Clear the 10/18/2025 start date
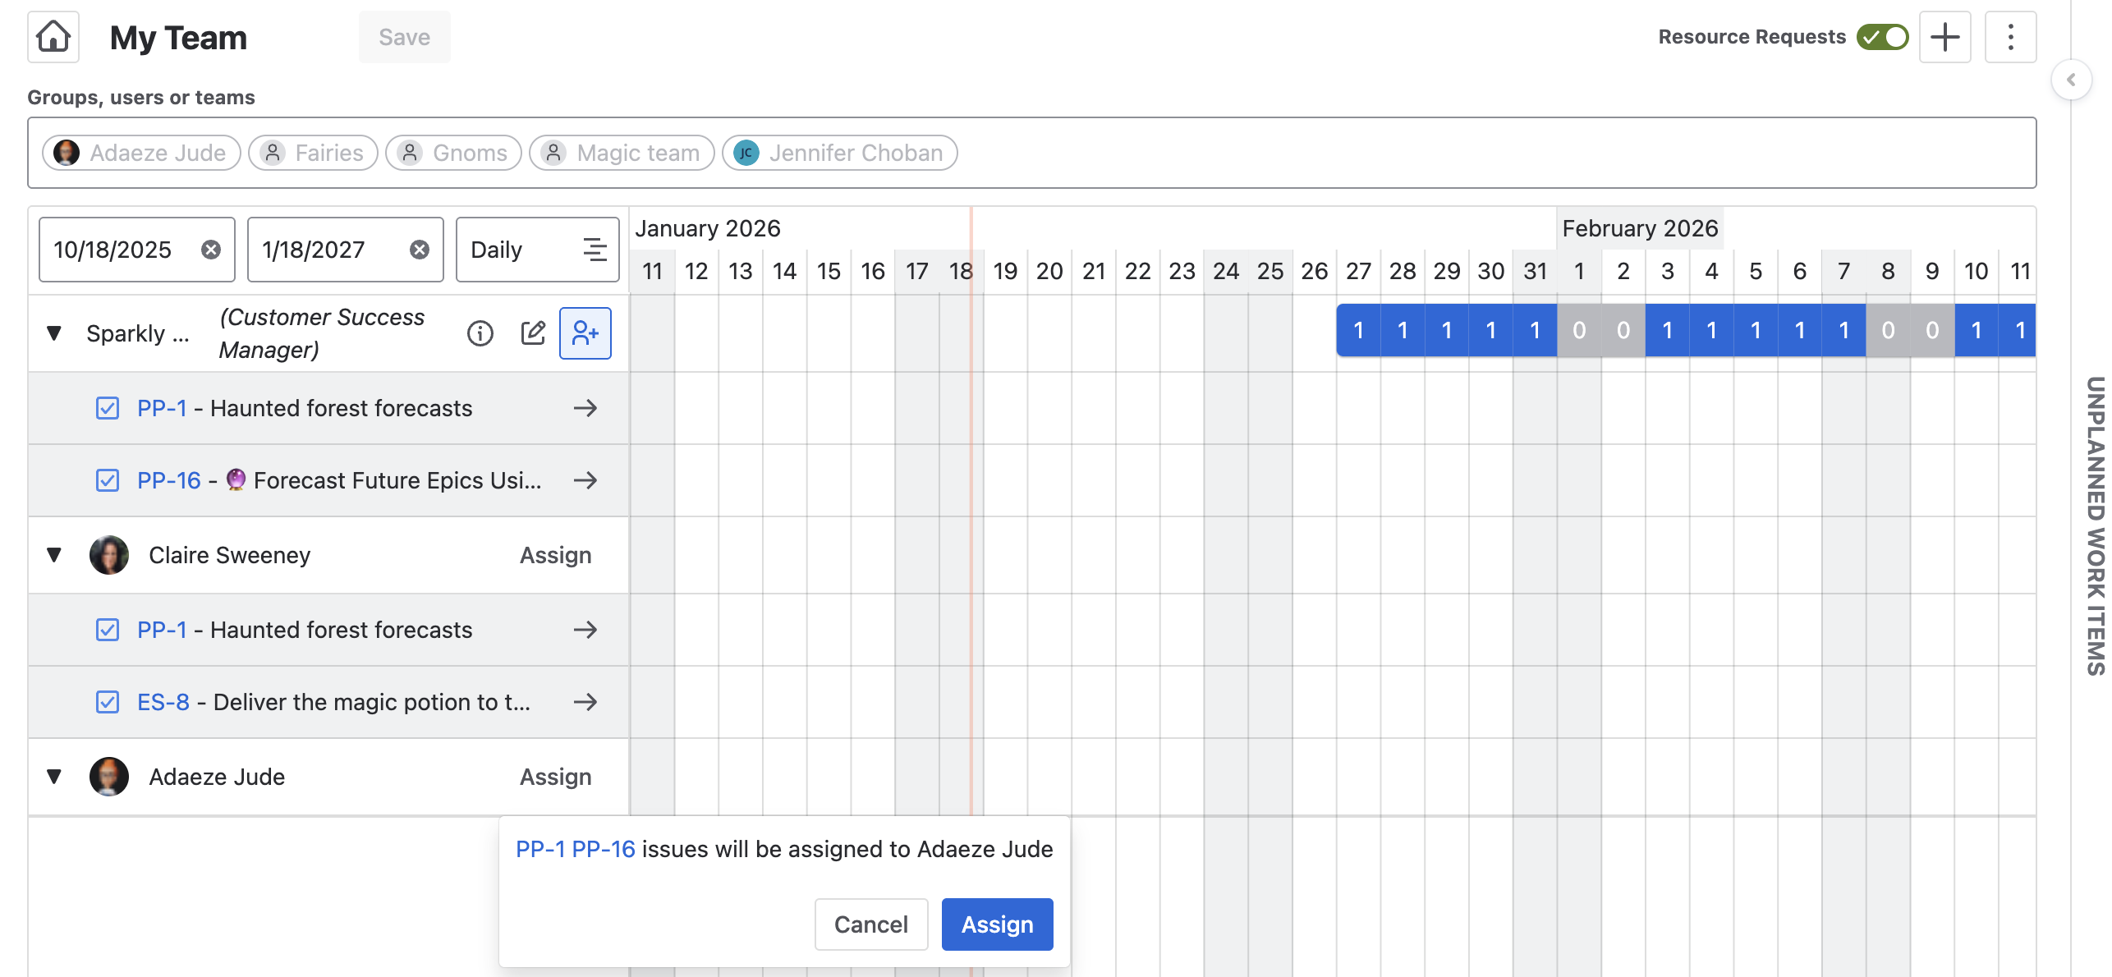2112x977 pixels. 211,250
